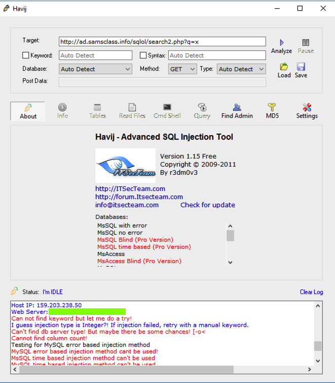
Task: Click into the Keyword text field
Action: 95,55
